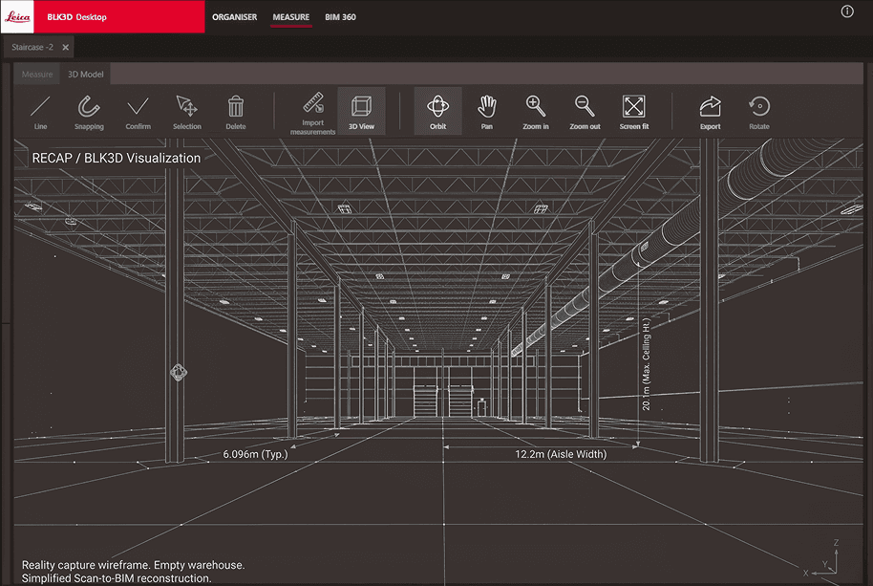Enable the Orbit navigation tool
873x586 pixels.
click(x=437, y=111)
